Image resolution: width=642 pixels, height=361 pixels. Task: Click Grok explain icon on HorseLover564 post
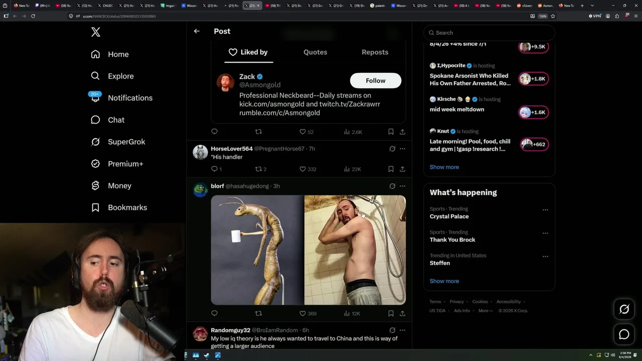click(x=392, y=149)
